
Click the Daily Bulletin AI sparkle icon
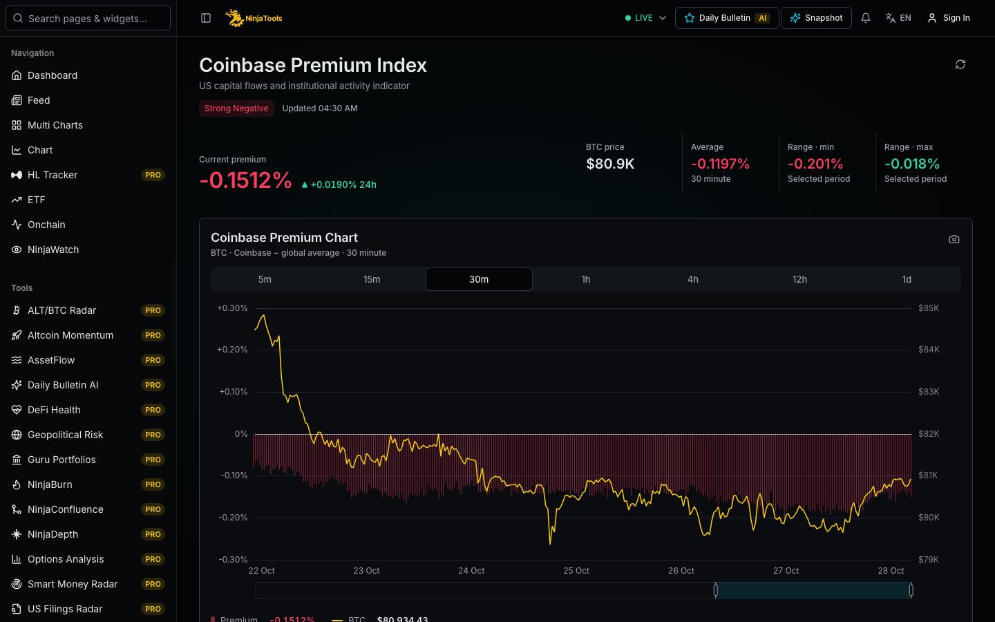tap(17, 385)
